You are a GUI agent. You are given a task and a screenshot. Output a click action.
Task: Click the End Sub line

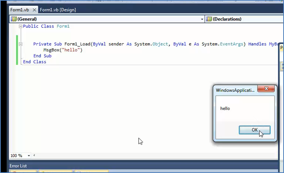tap(42, 56)
